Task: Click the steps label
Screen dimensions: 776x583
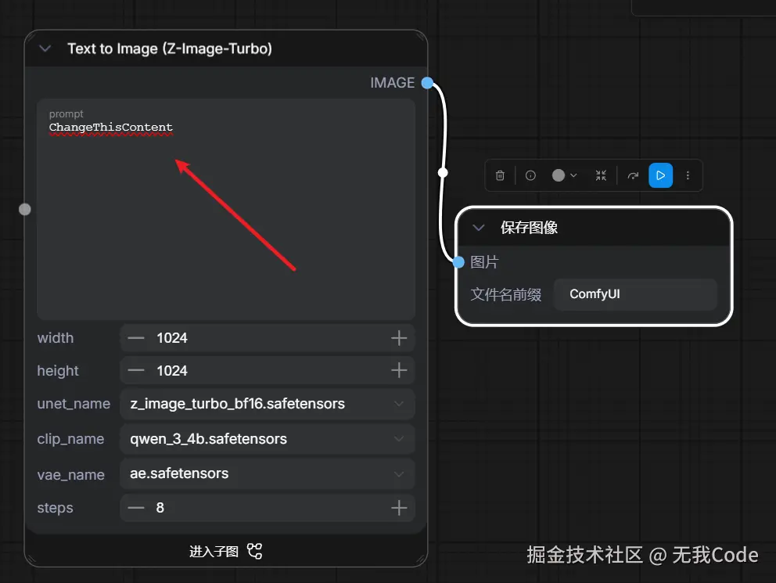Action: click(x=55, y=508)
